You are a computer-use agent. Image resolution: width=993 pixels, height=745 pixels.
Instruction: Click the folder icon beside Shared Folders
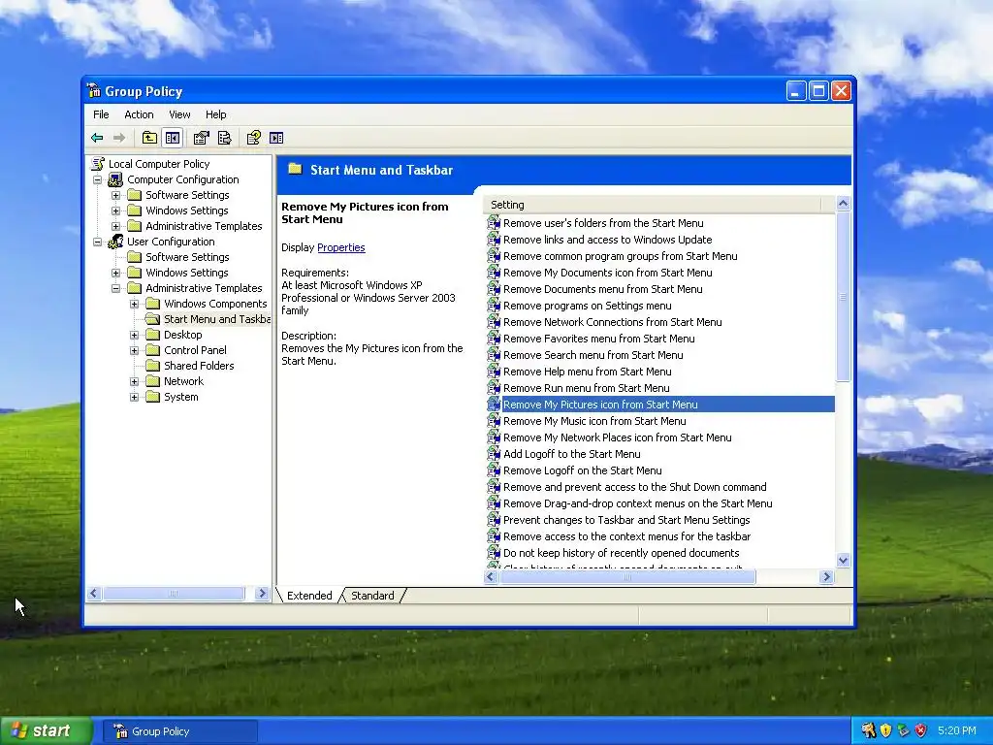tap(152, 366)
